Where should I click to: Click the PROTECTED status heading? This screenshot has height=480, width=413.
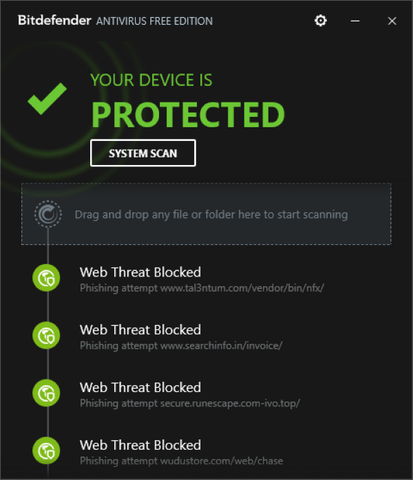tap(188, 114)
